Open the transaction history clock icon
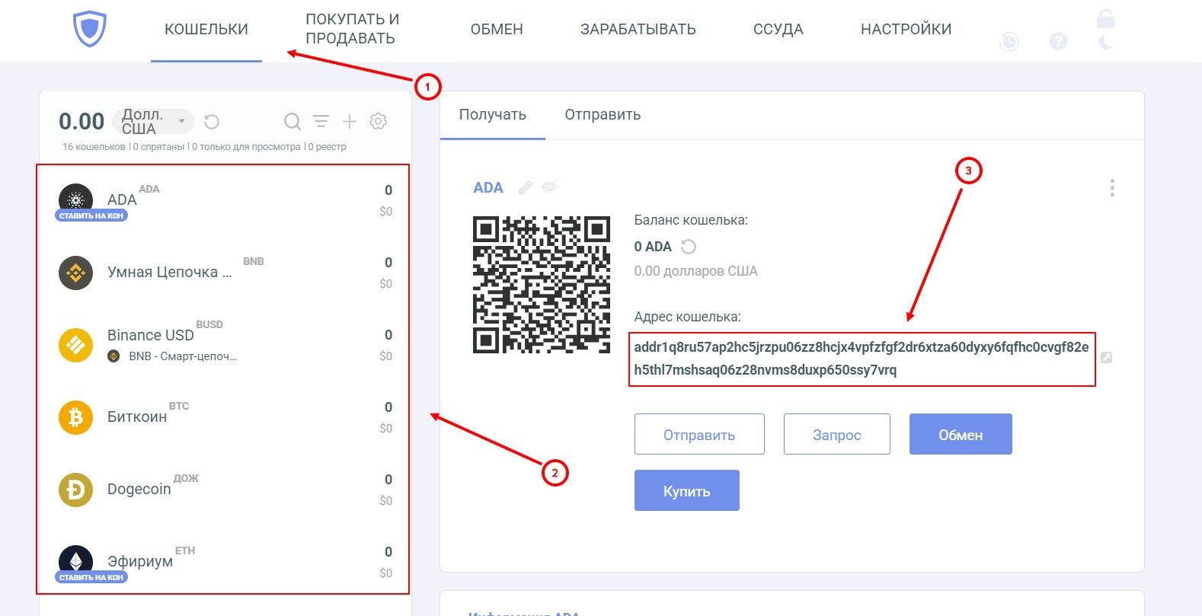This screenshot has width=1202, height=616. pyautogui.click(x=1009, y=41)
